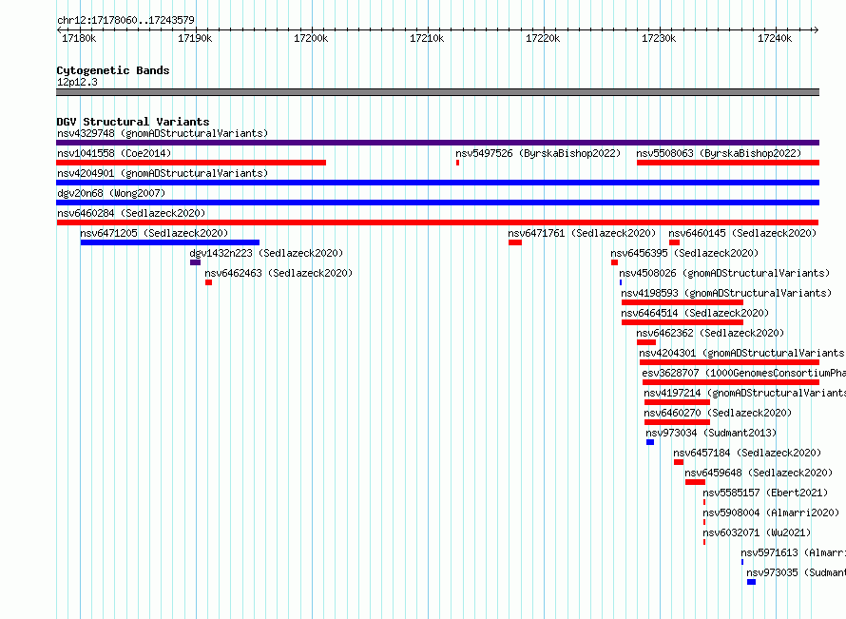Open dgv20n68 (Wong2007) label
This screenshot has height=619, width=846.
110,193
